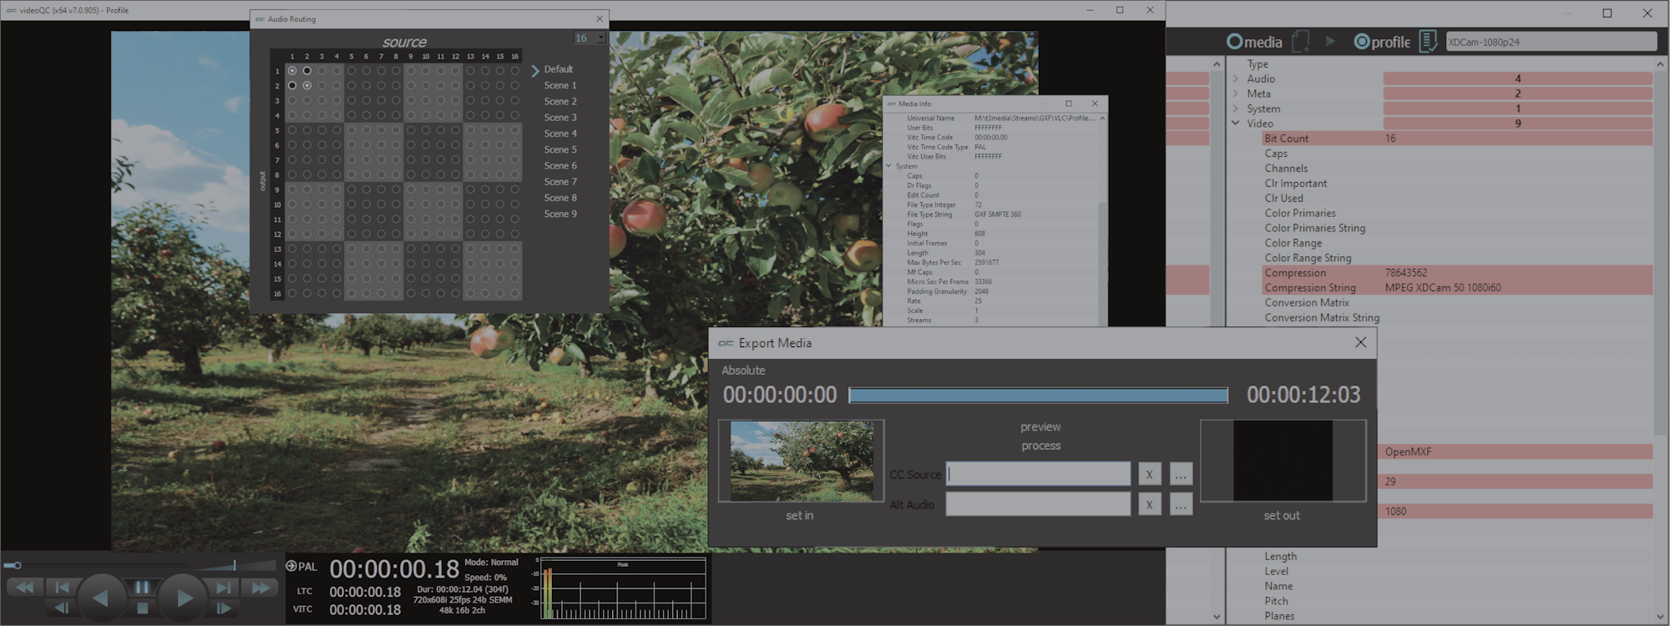Toggle the routing node at source 1, output 2
Screen dimensions: 1670x626
tap(292, 85)
